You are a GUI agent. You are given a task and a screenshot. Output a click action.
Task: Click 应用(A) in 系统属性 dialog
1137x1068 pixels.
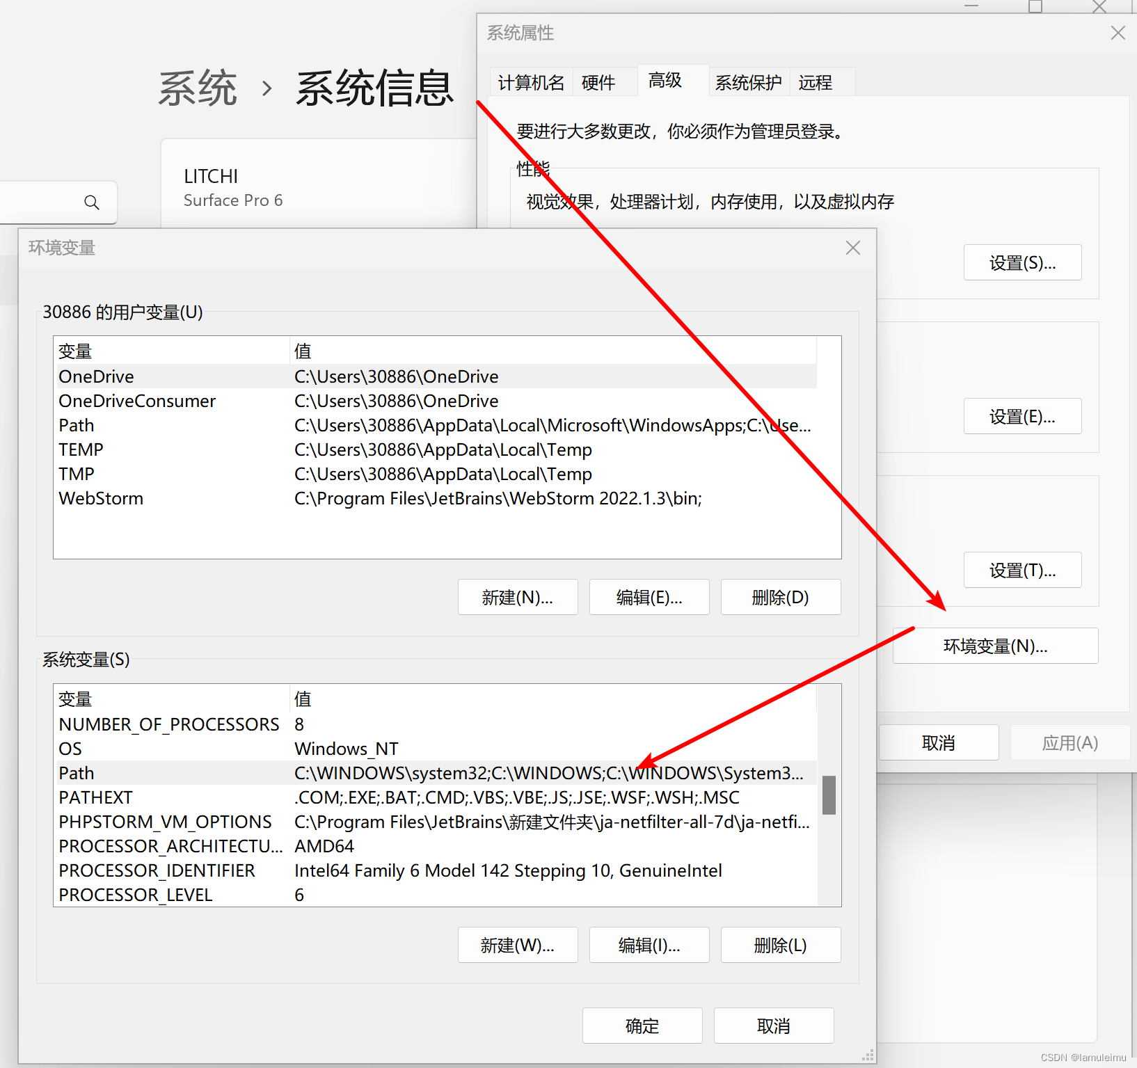pos(1070,742)
